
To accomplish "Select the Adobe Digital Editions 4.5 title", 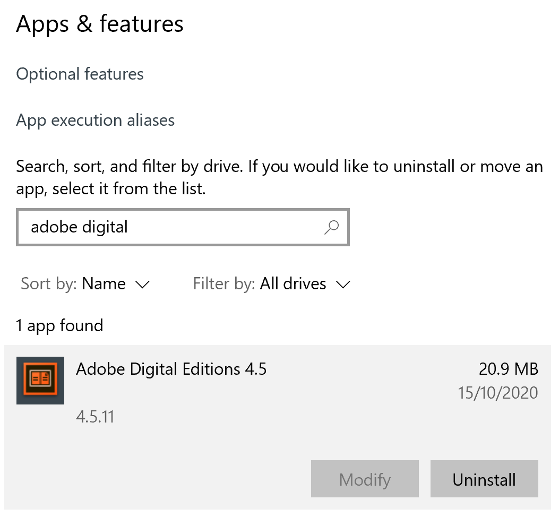I will [x=171, y=368].
